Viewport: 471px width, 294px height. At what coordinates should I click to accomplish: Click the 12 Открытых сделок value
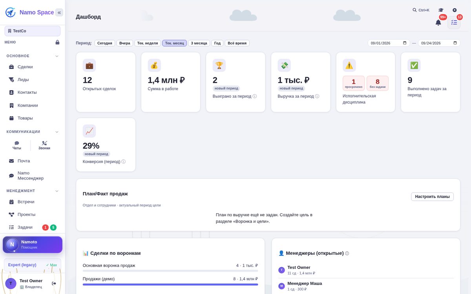[88, 80]
